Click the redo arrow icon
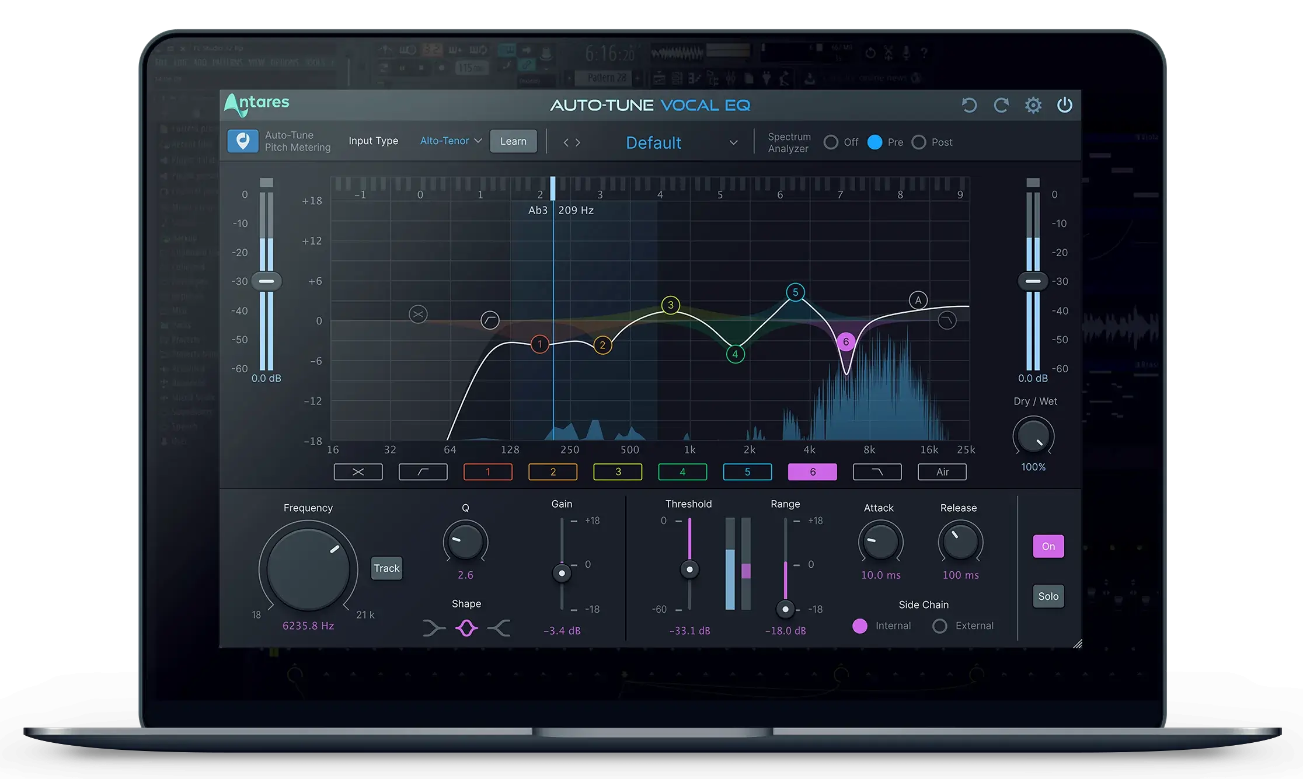 [x=1002, y=105]
